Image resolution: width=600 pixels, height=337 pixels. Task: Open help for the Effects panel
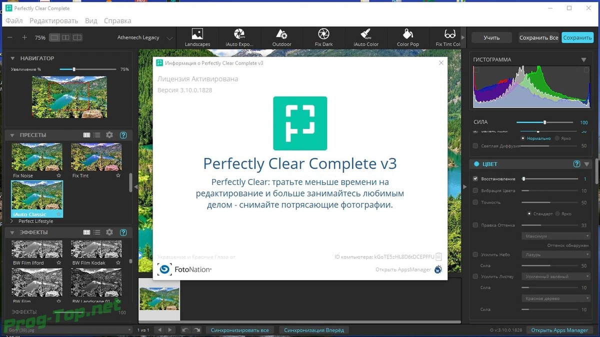click(x=123, y=232)
